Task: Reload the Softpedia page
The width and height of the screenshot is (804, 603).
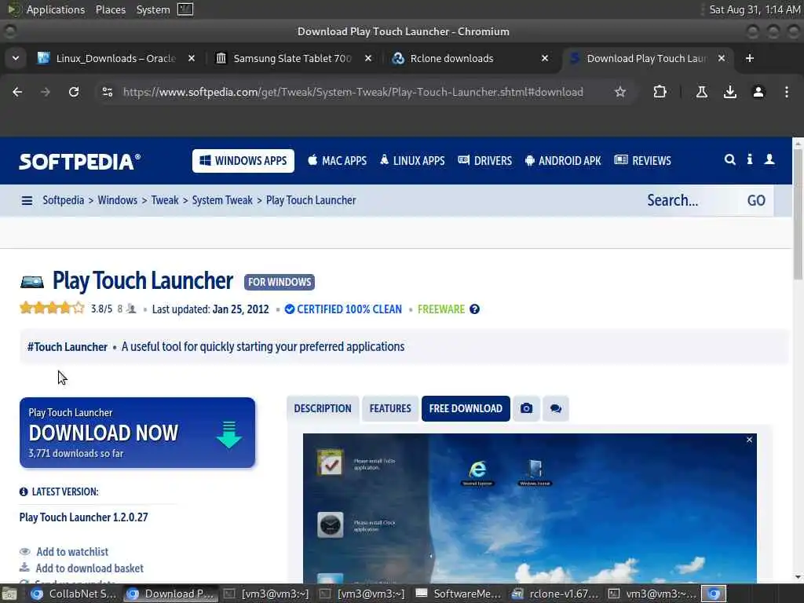Action: point(74,92)
